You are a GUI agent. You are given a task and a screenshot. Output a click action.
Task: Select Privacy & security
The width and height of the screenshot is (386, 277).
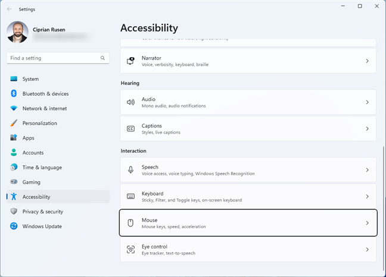(x=58, y=212)
